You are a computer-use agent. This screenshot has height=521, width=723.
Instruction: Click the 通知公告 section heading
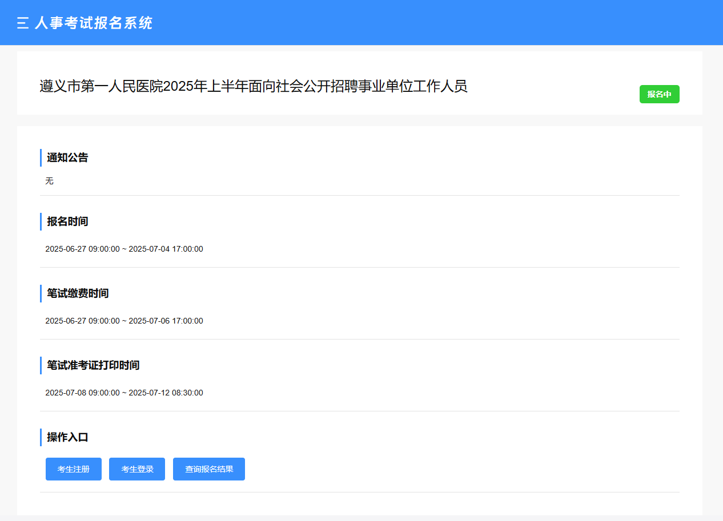[67, 157]
